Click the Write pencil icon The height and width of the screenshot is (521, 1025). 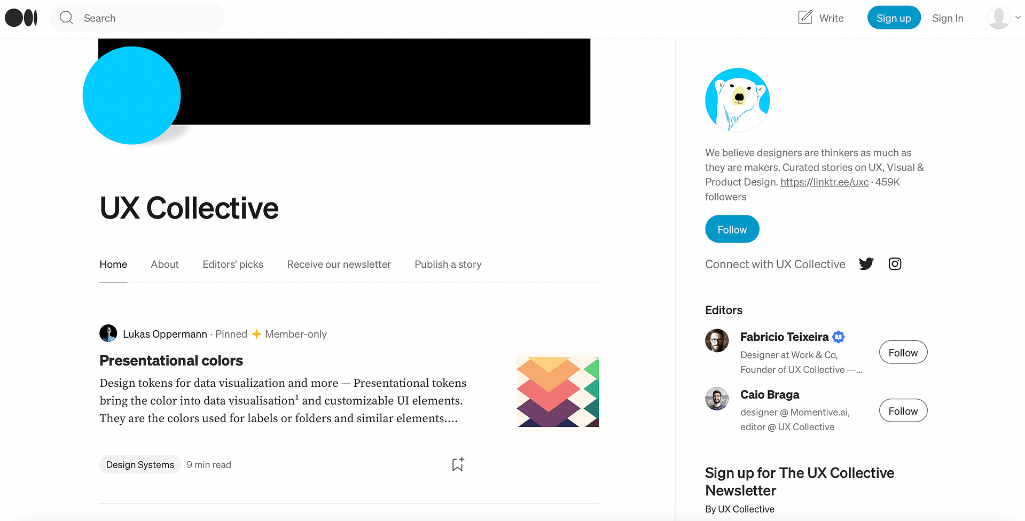(x=805, y=17)
